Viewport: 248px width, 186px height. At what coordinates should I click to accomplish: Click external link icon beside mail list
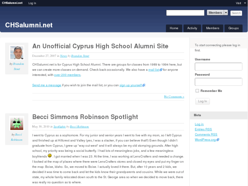(x=161, y=70)
